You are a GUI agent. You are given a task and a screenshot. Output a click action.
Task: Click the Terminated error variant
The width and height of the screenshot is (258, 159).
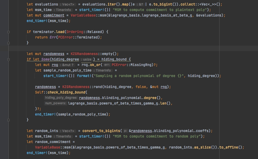coord(87,37)
